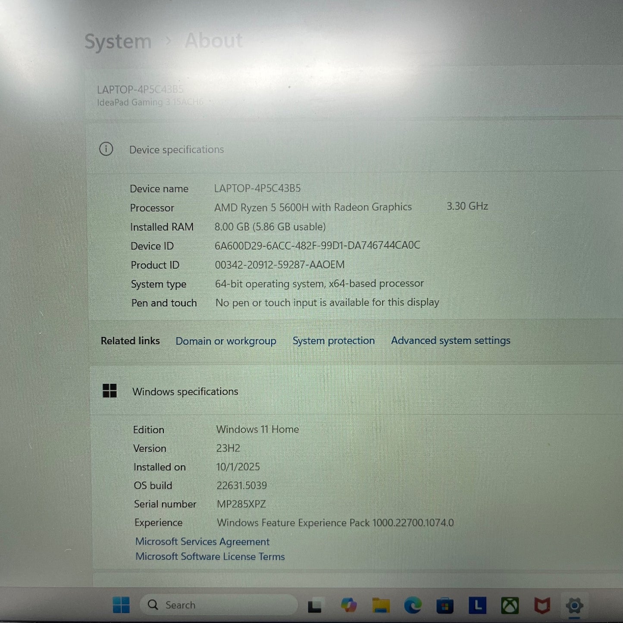Open the System protection link
The image size is (623, 623).
click(x=333, y=341)
